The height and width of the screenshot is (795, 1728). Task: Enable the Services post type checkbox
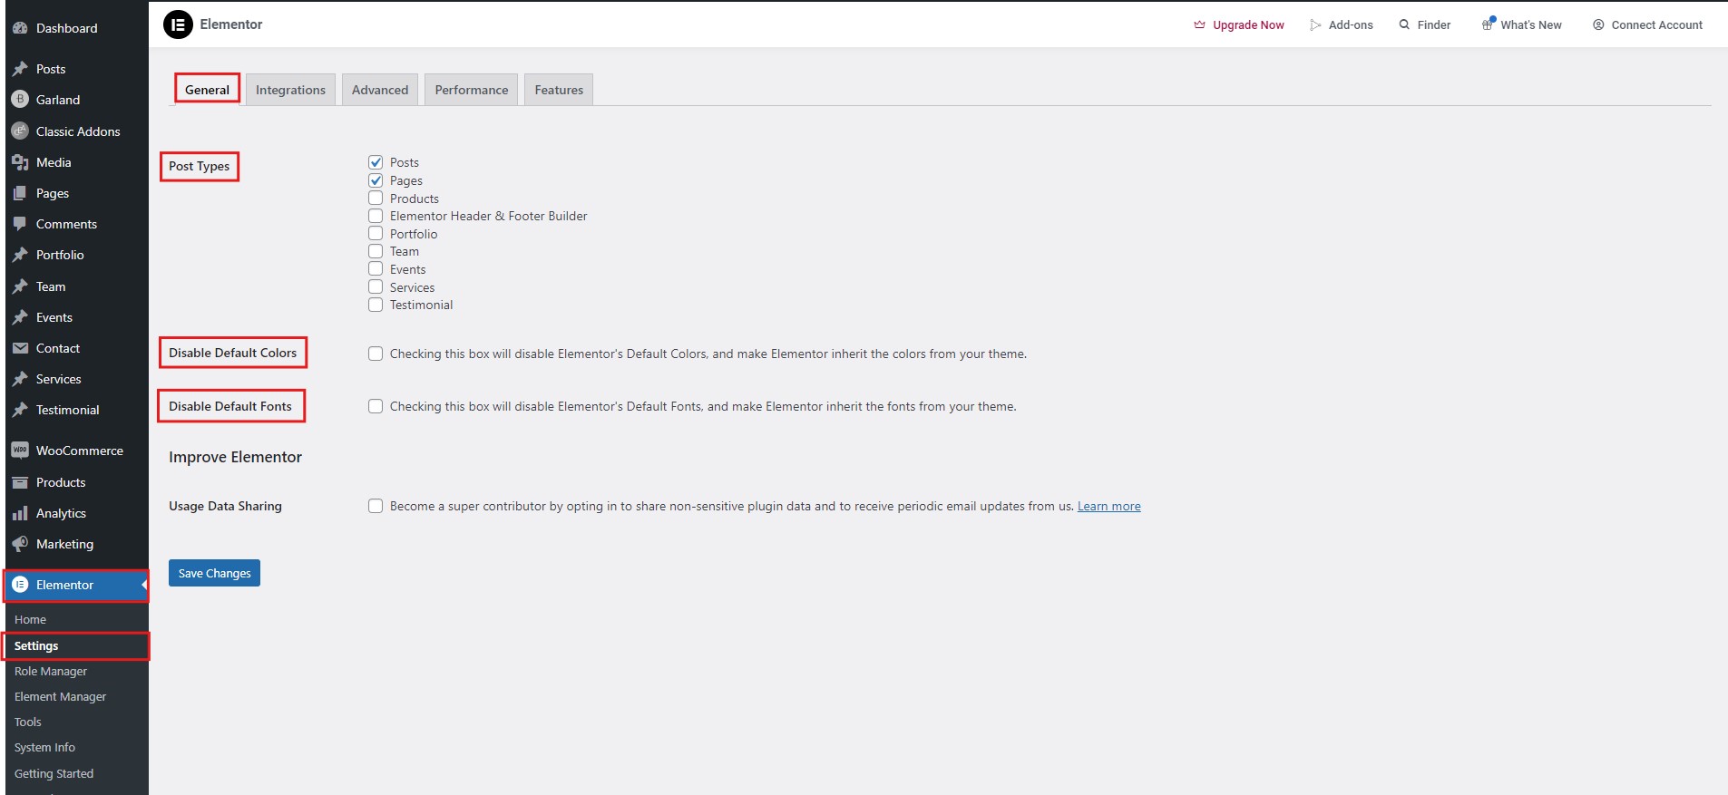tap(376, 286)
